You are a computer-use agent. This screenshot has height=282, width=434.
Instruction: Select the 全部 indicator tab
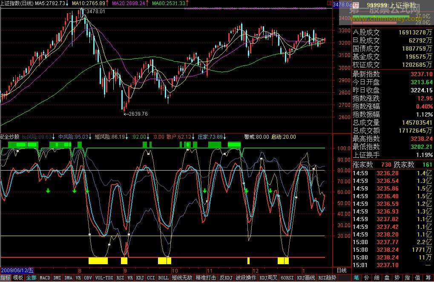click(31, 278)
